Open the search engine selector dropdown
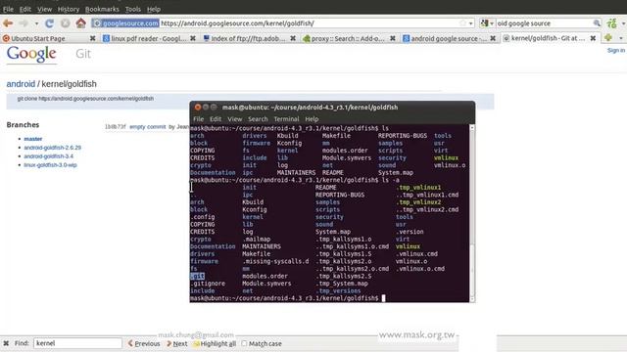The height and width of the screenshot is (352, 627). (x=487, y=23)
